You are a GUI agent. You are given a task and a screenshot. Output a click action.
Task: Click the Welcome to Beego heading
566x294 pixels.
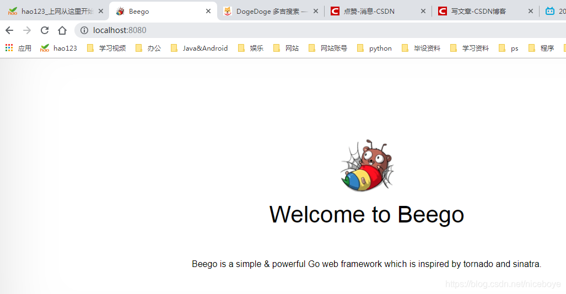coord(366,215)
